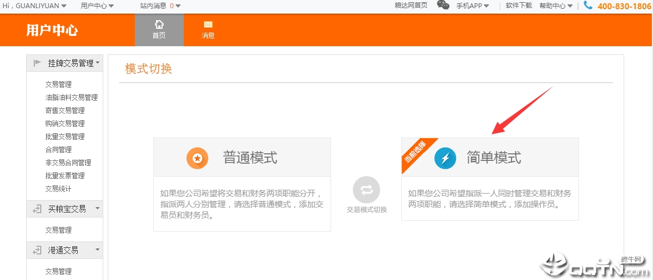This screenshot has height=280, width=653.
Task: Click the icon beside 港通交易 section
Action: coord(37,250)
